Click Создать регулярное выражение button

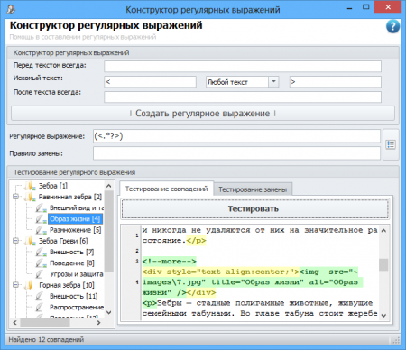click(x=203, y=114)
